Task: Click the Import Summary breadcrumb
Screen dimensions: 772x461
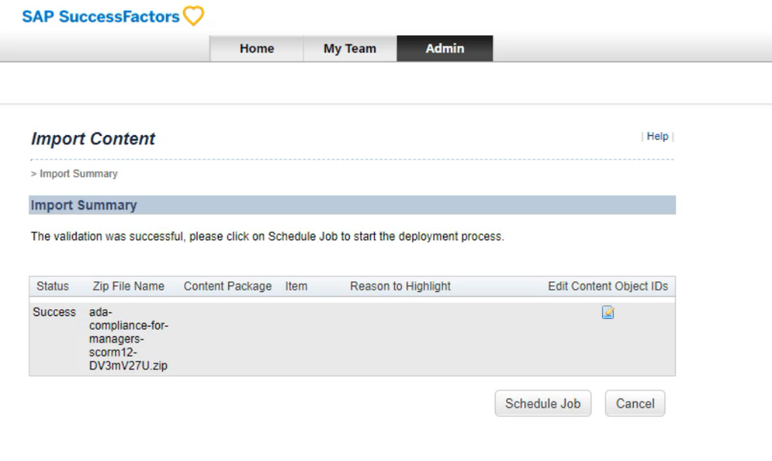Action: tap(78, 174)
